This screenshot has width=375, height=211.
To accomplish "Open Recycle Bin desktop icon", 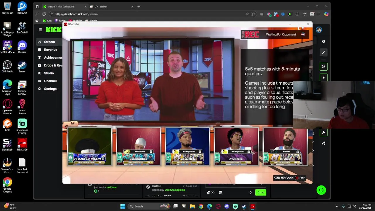I will tap(7, 8).
